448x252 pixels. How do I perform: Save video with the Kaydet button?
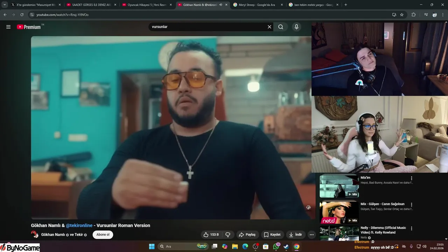click(x=272, y=234)
